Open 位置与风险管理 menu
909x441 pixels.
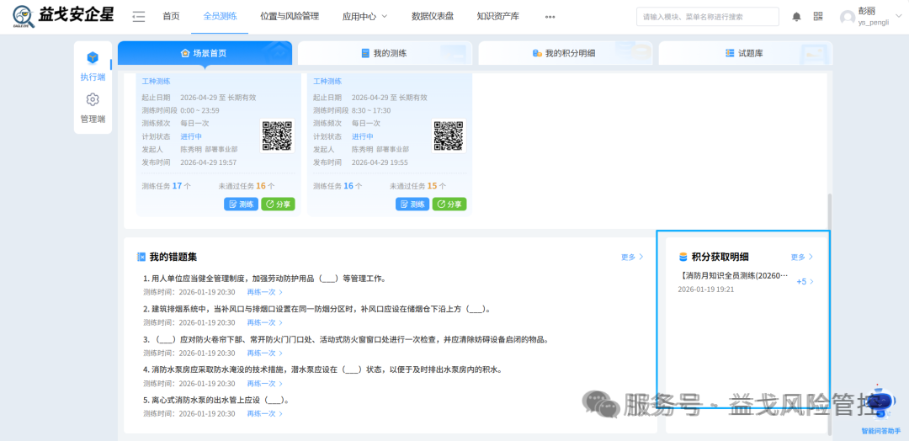[x=290, y=17]
